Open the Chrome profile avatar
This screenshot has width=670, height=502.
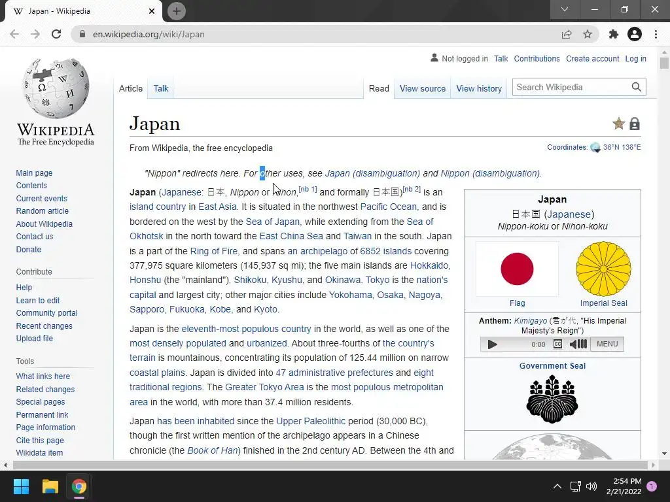point(635,34)
